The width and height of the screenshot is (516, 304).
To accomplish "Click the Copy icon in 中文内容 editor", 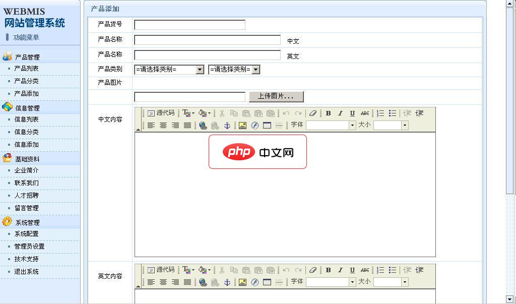I will coord(234,113).
